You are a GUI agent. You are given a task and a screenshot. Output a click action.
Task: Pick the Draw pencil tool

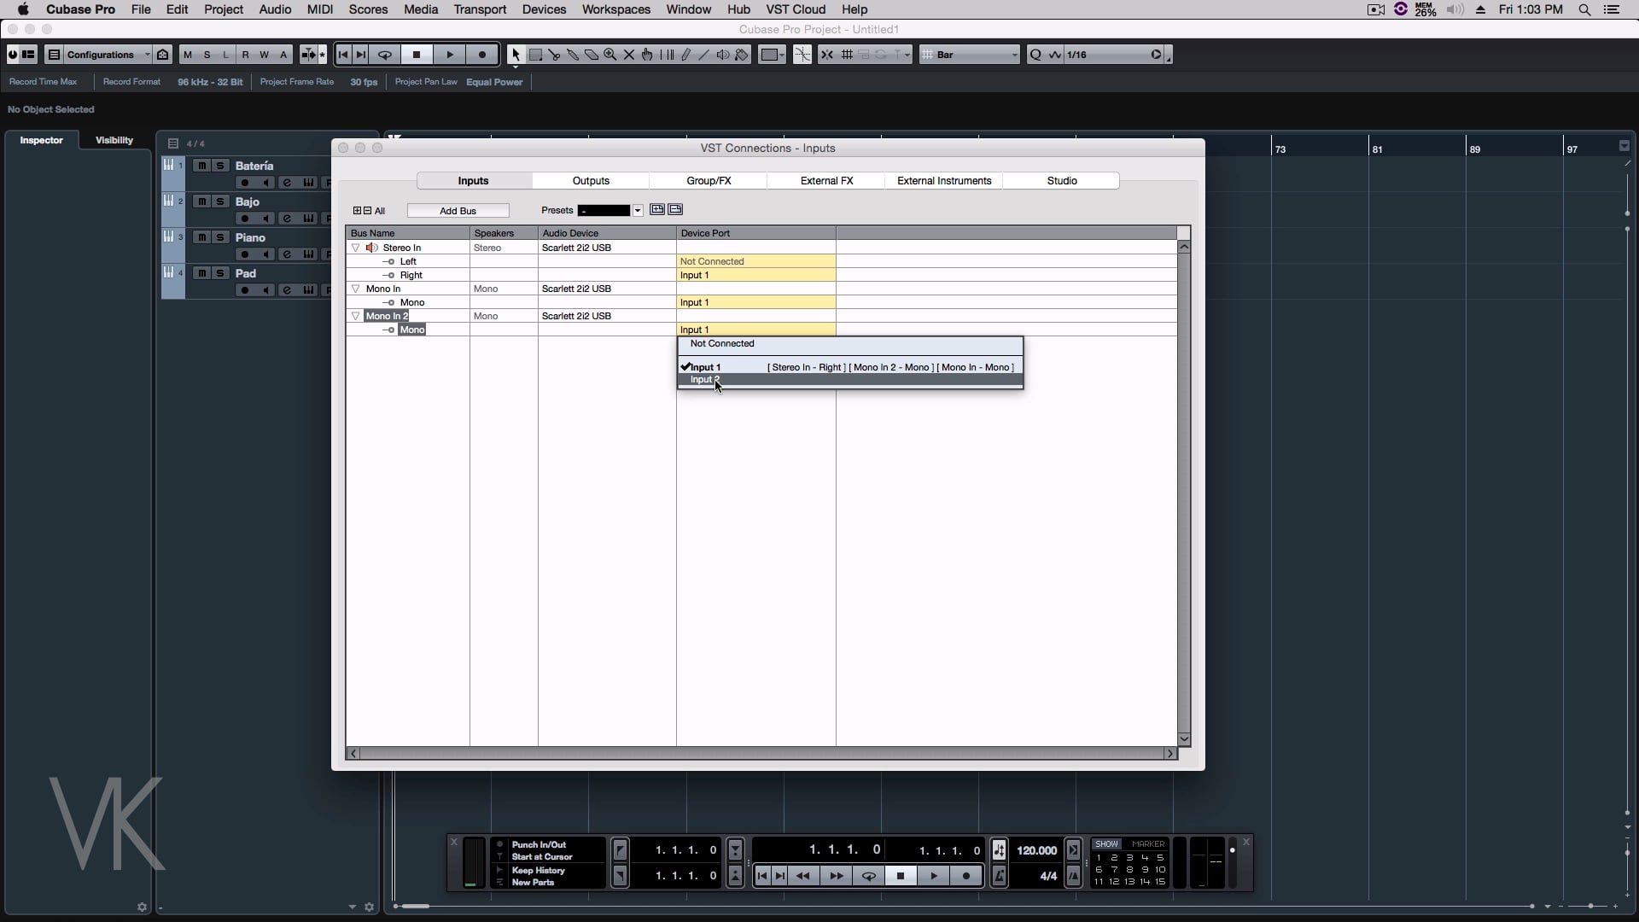click(x=685, y=55)
